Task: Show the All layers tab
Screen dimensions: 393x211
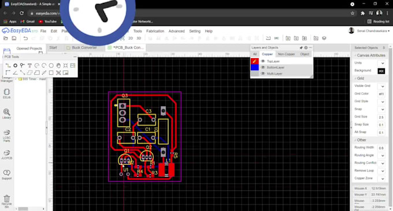Action: click(255, 54)
